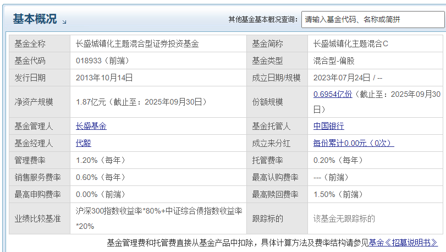Select the management fee 1.20%（每年）
The image size is (446, 252).
tap(101, 160)
